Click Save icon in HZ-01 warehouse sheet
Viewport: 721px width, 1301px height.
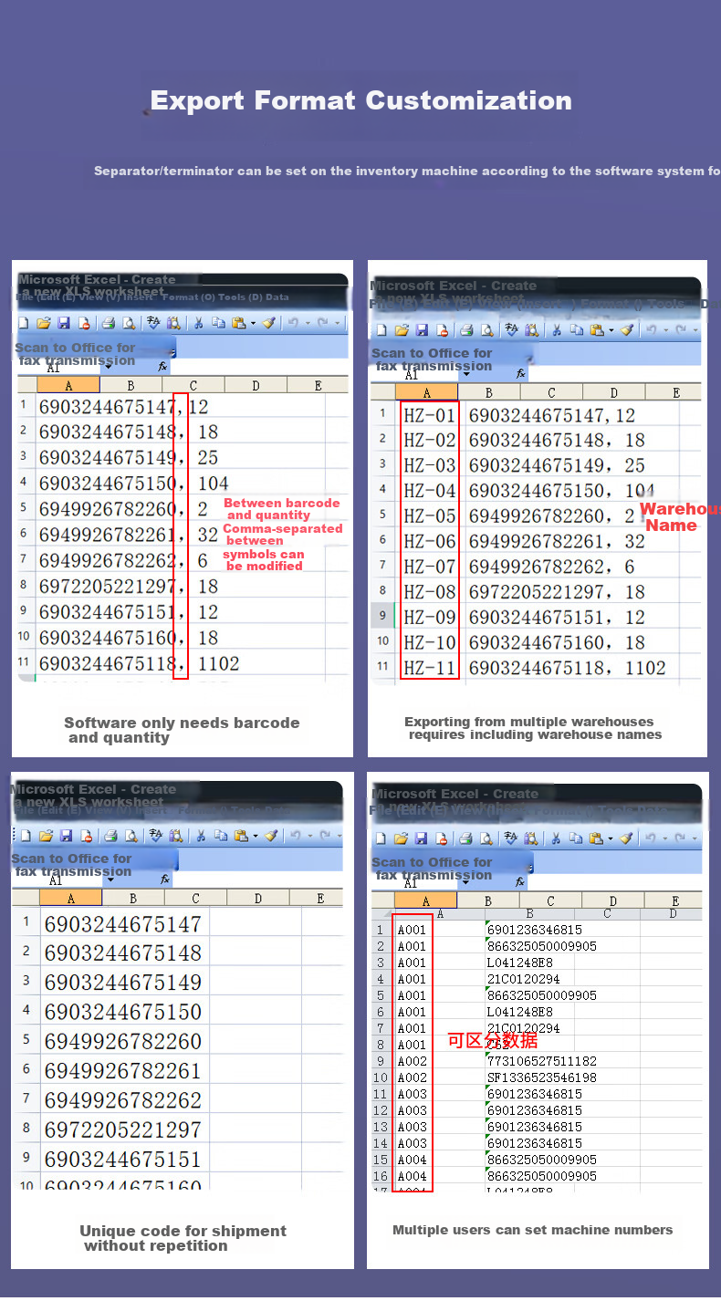pyautogui.click(x=422, y=330)
